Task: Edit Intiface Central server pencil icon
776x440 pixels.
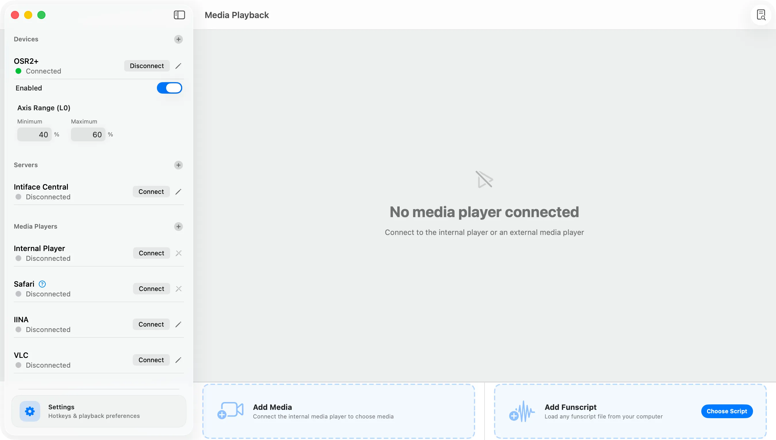Action: (178, 192)
